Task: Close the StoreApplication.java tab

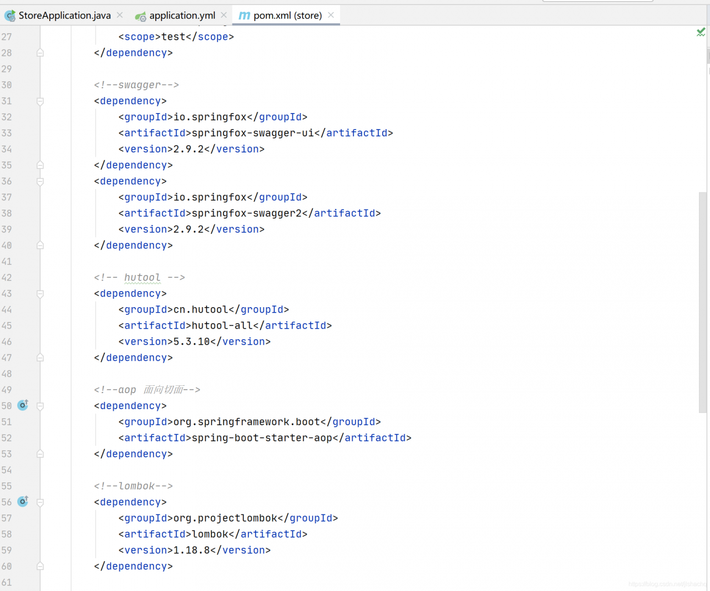Action: [x=120, y=15]
